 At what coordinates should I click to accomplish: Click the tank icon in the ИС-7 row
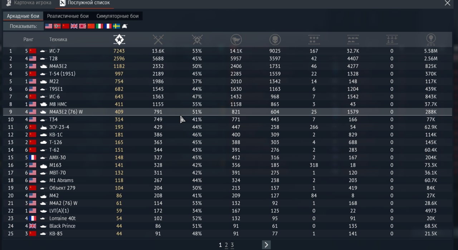(x=44, y=51)
